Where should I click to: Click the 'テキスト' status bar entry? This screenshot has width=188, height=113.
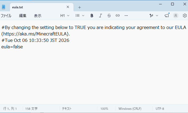67,109
